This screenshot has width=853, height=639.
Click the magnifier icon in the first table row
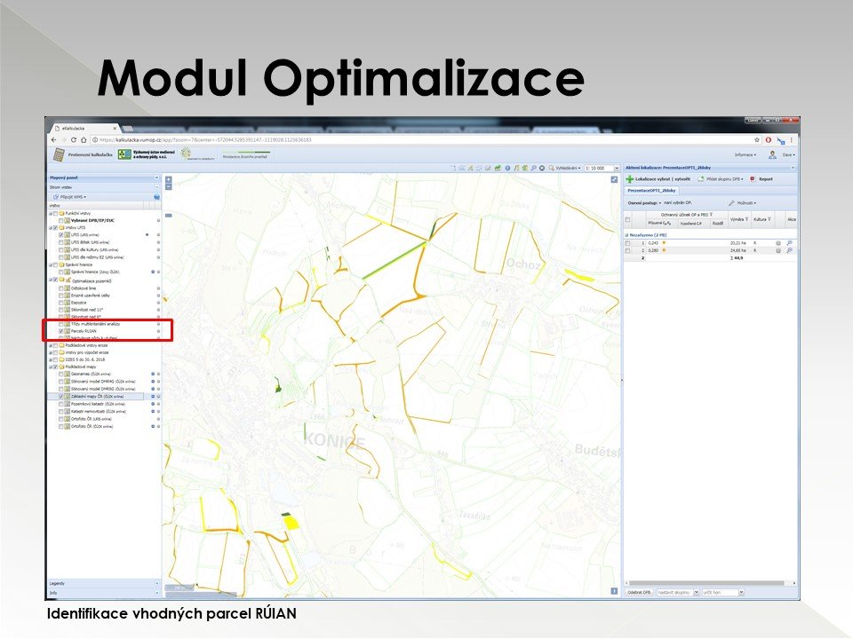tap(789, 241)
